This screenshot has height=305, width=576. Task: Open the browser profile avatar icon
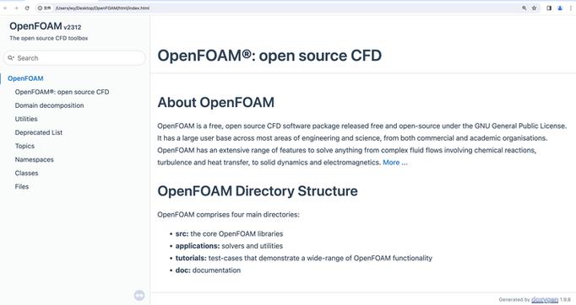point(560,8)
